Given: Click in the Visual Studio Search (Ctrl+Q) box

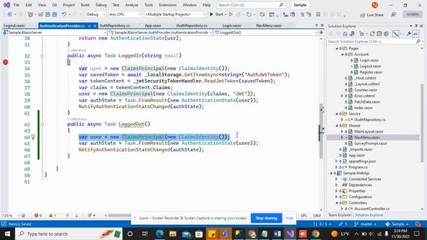Looking at the screenshot, I should [251, 5].
